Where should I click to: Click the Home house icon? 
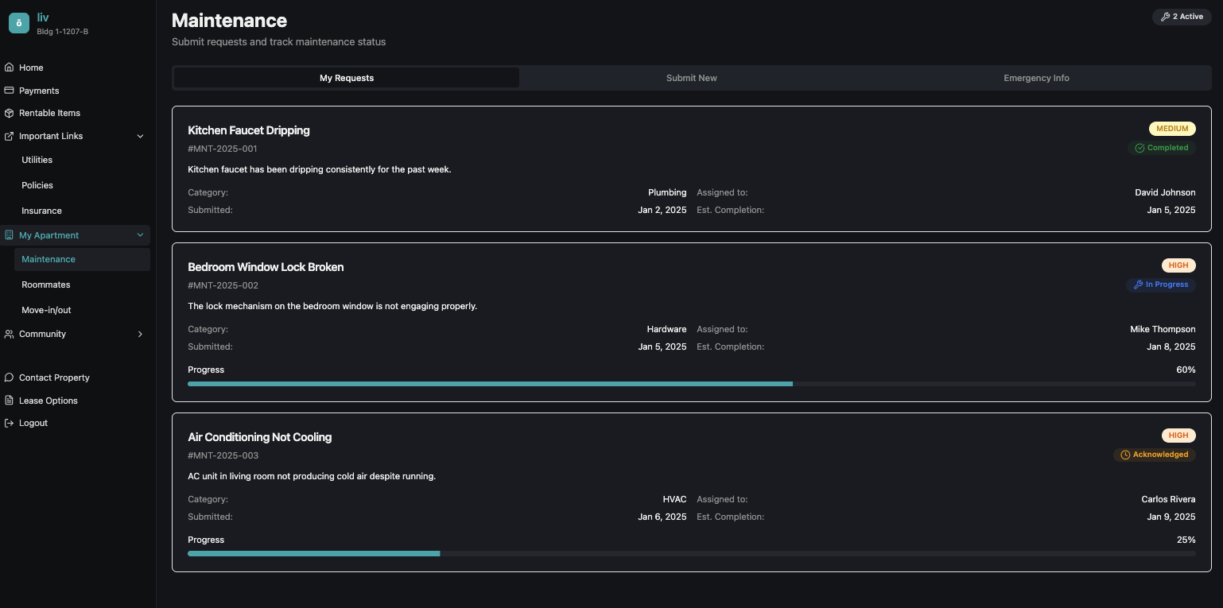click(10, 68)
